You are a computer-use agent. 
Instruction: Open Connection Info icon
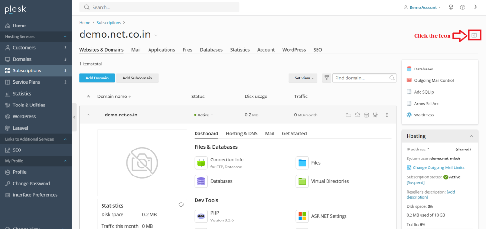[201, 163]
